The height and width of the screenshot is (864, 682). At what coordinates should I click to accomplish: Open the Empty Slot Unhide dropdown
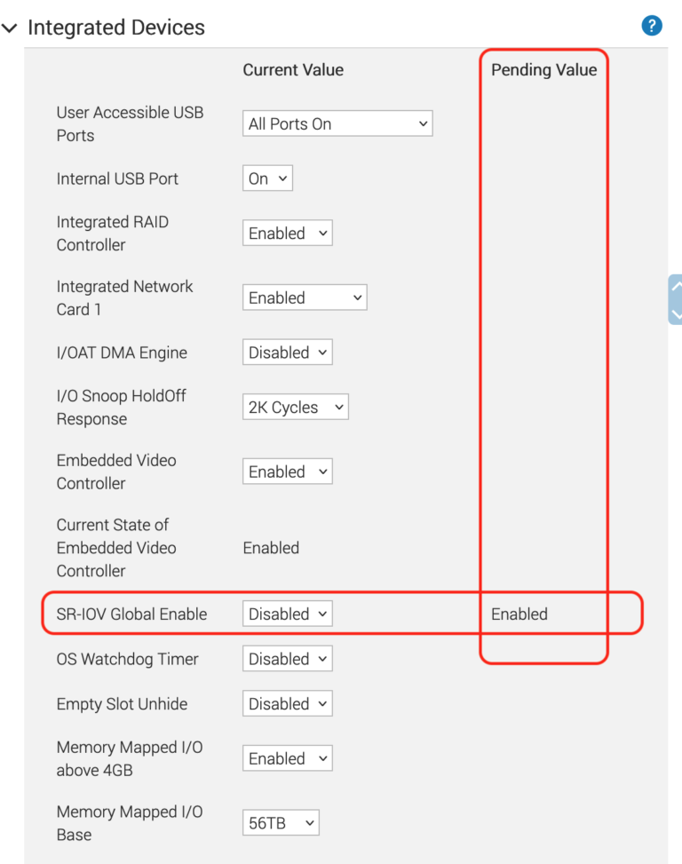point(287,703)
